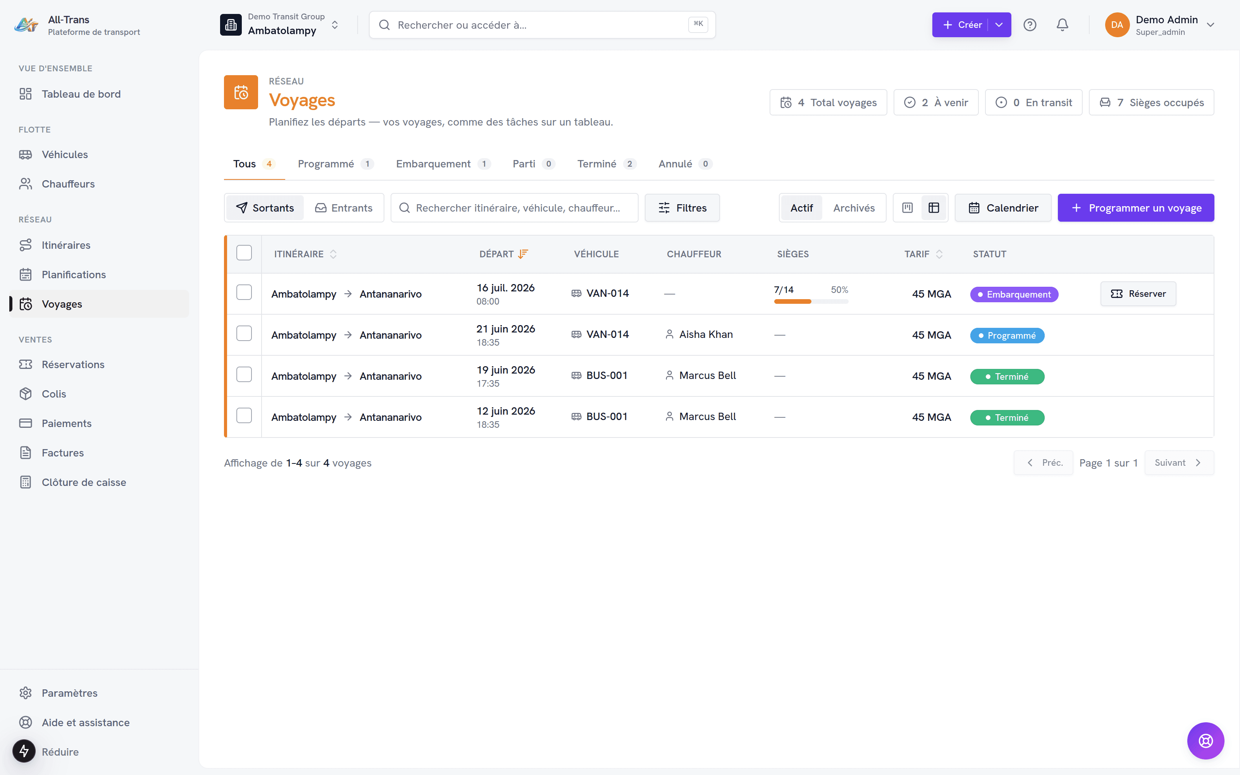Focus the global Rechercher ou accéder field
Viewport: 1240px width, 775px height.
(542, 24)
